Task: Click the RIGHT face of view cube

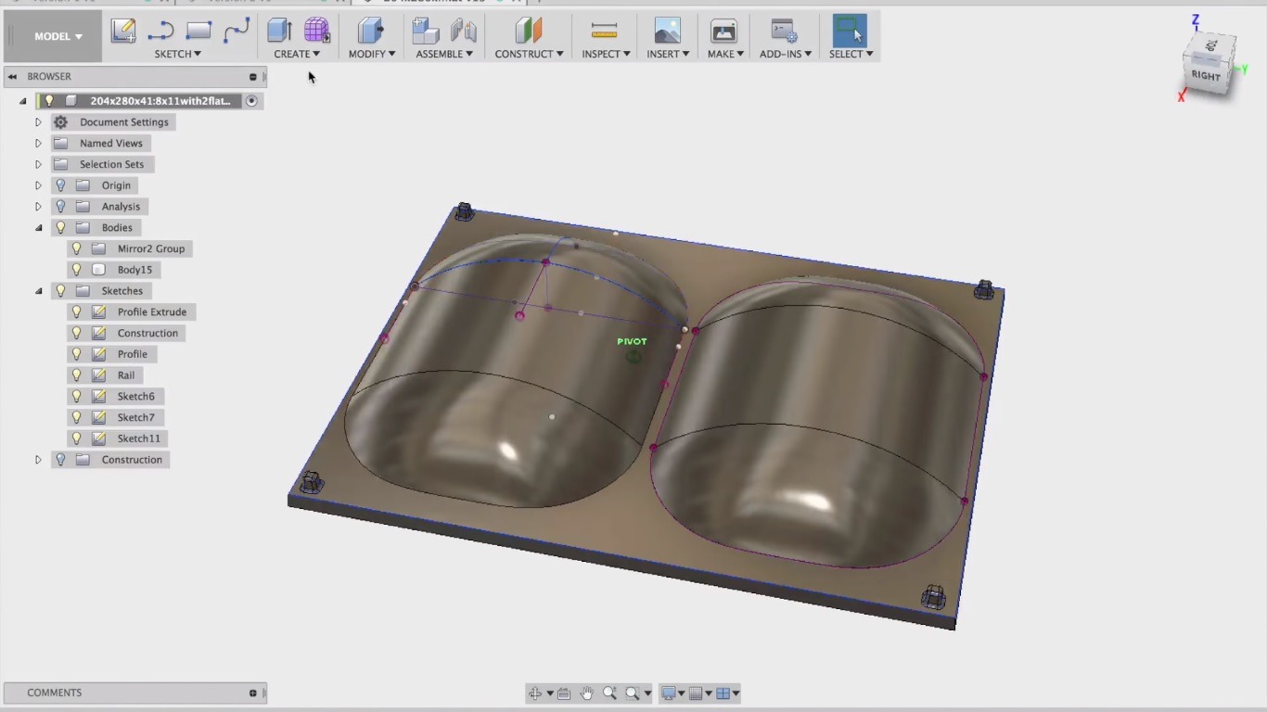Action: coord(1206,76)
